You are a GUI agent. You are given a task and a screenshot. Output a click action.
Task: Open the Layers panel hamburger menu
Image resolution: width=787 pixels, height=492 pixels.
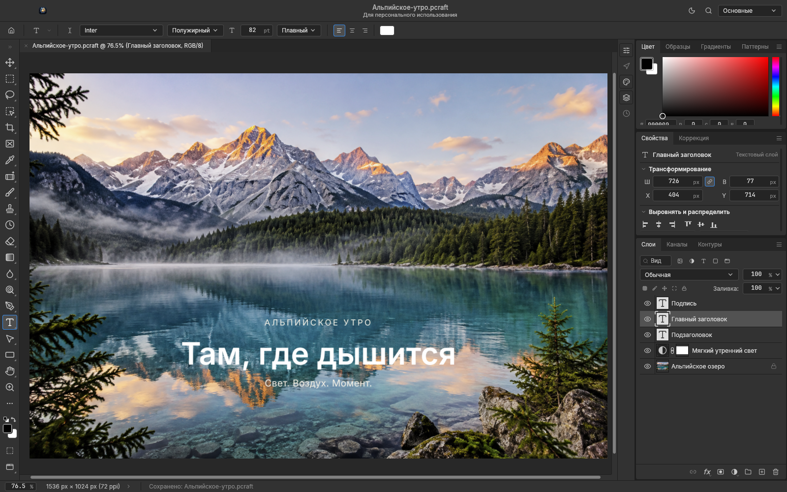pos(779,245)
